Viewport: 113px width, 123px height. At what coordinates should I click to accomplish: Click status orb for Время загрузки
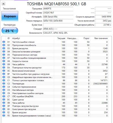(x=4, y=112)
